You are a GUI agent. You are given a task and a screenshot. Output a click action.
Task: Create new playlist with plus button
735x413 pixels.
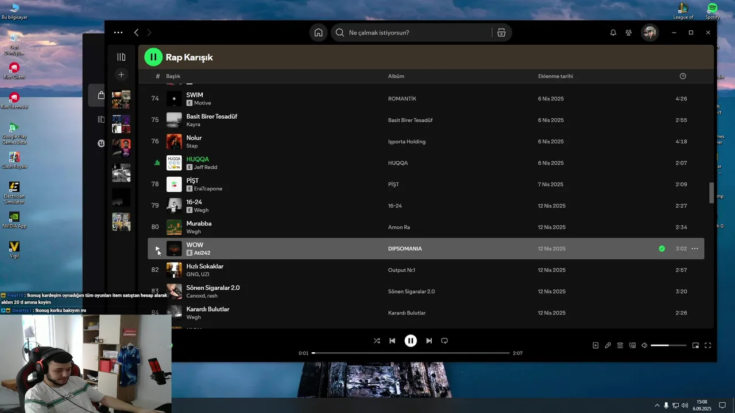pyautogui.click(x=121, y=75)
